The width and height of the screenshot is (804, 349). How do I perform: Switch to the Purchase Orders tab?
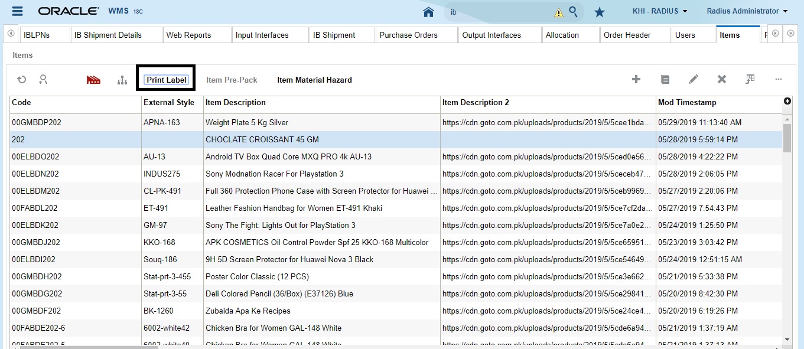pos(415,35)
